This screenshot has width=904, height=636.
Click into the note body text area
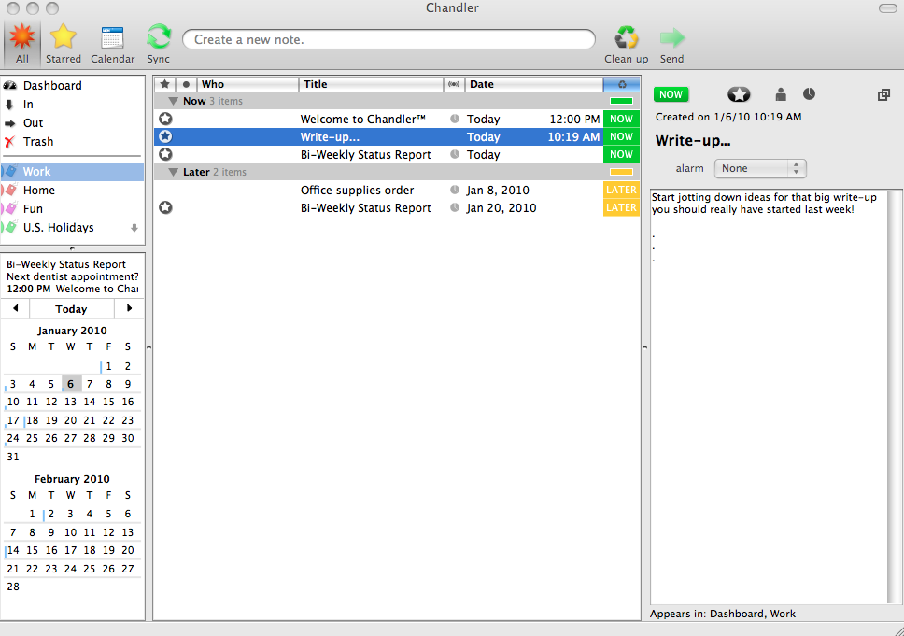coord(770,397)
